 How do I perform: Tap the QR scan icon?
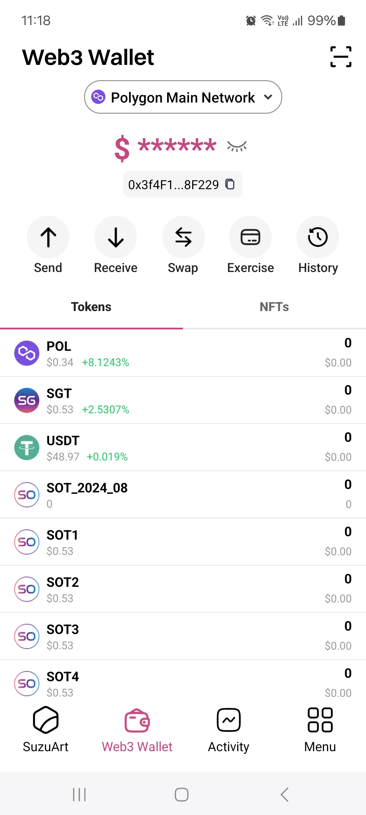[341, 57]
